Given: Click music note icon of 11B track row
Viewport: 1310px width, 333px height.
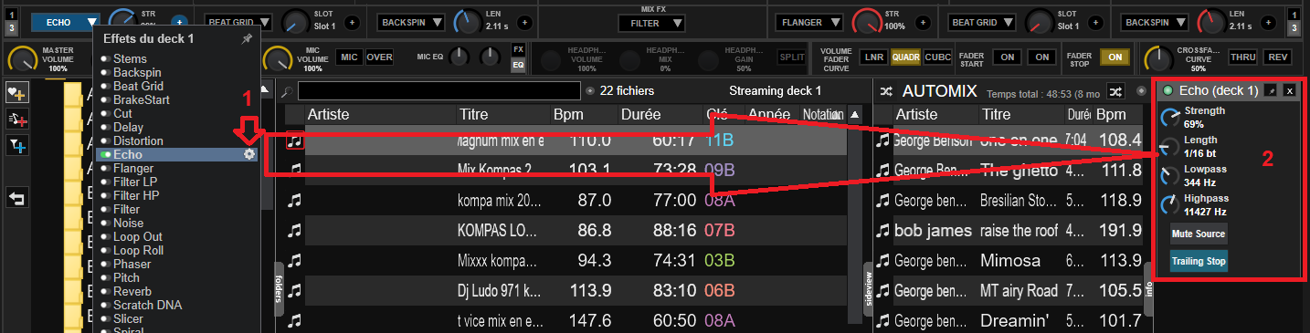Looking at the screenshot, I should pos(294,140).
